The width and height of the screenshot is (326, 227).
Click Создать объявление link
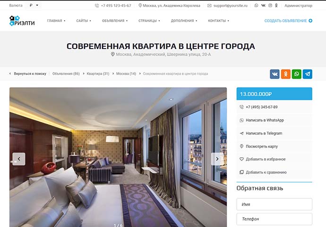point(288,21)
